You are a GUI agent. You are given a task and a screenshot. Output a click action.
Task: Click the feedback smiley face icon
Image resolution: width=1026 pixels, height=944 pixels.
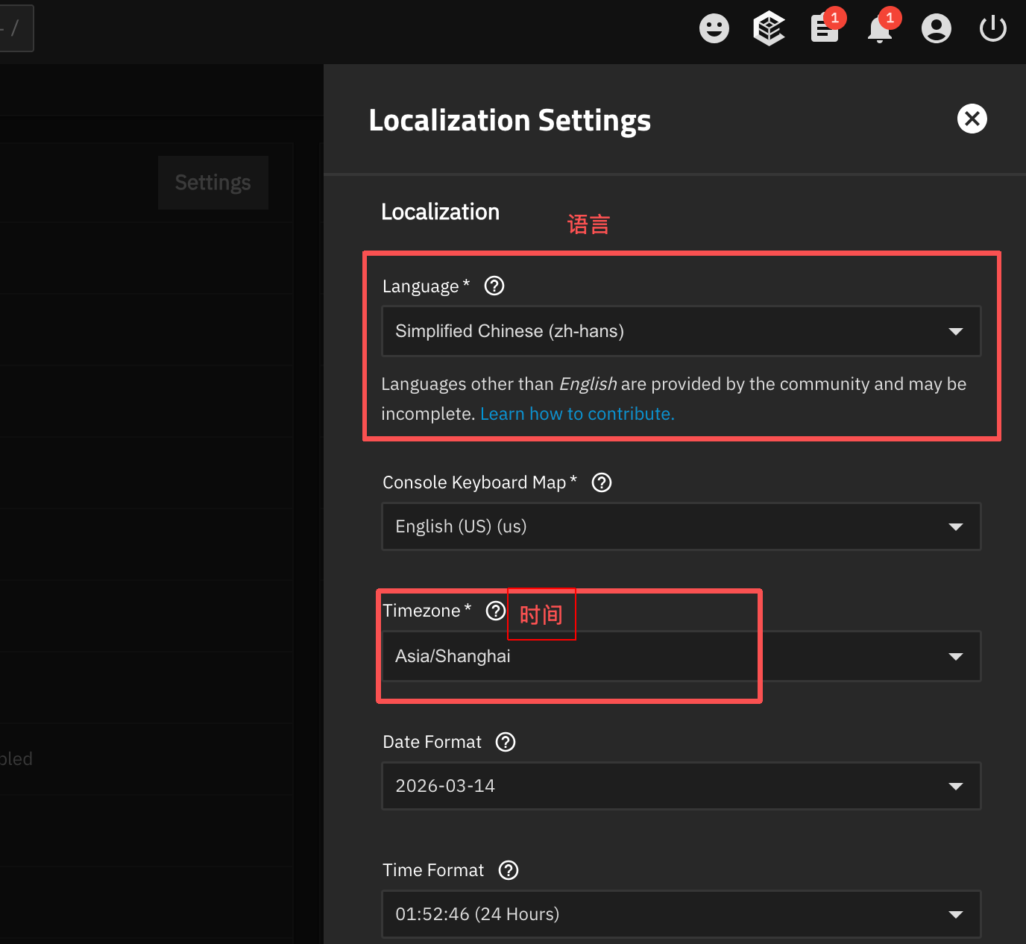pyautogui.click(x=714, y=29)
